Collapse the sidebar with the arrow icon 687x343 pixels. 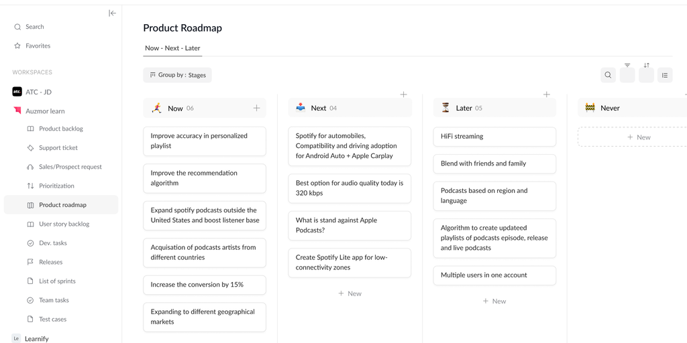pyautogui.click(x=112, y=13)
